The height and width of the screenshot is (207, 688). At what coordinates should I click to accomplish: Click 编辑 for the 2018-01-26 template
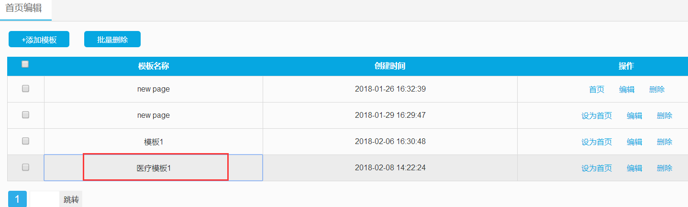point(627,89)
